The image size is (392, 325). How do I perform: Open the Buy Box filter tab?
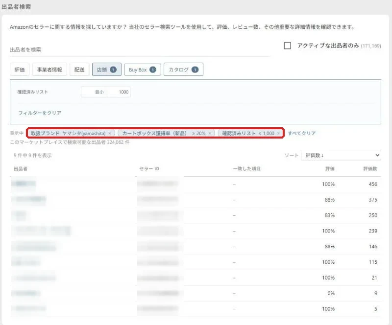pos(143,70)
